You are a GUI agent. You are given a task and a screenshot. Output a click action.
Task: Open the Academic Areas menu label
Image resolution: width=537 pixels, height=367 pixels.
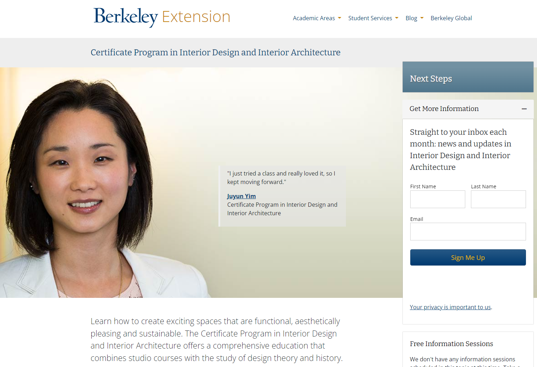coord(314,18)
